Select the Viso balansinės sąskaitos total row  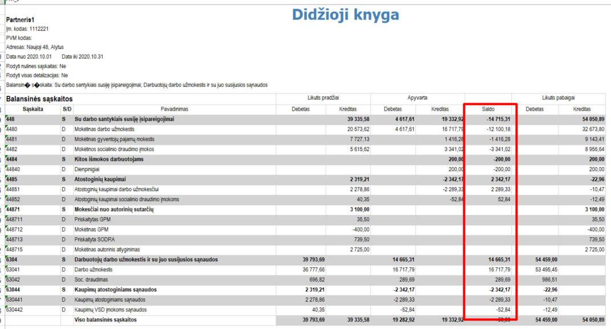point(106,320)
